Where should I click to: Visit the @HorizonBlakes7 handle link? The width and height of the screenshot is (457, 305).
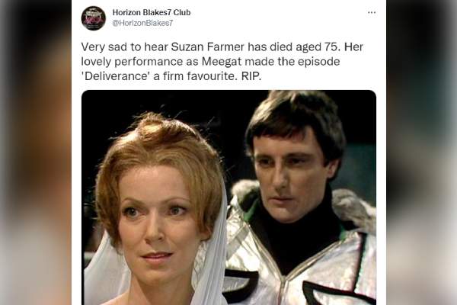pyautogui.click(x=142, y=23)
